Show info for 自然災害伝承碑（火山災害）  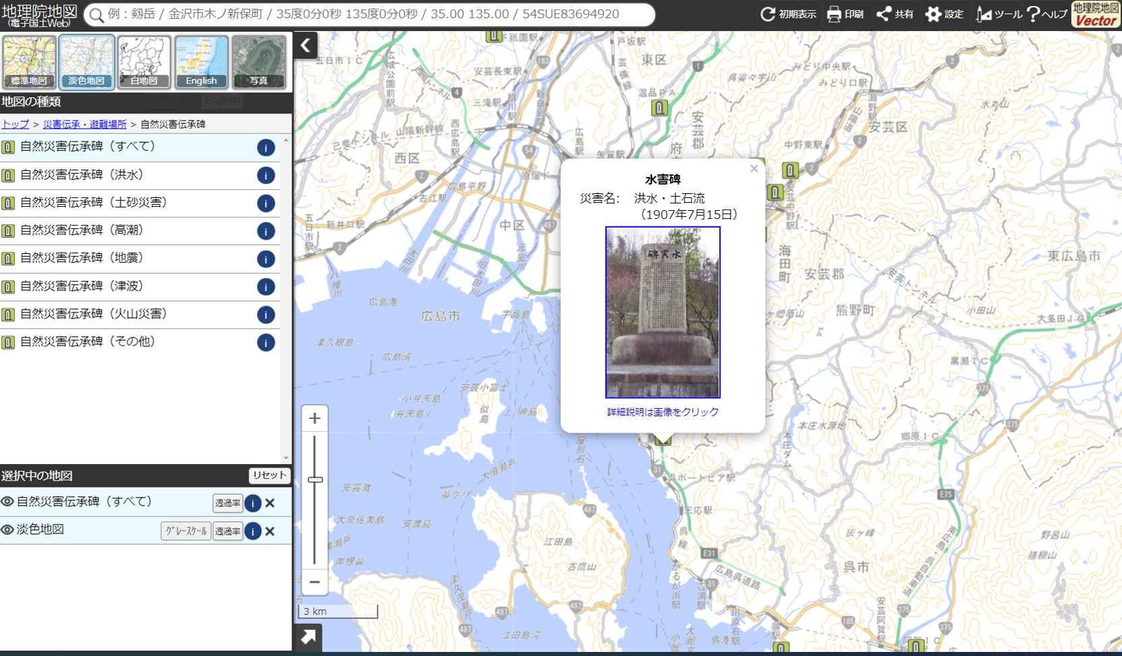[x=266, y=315]
